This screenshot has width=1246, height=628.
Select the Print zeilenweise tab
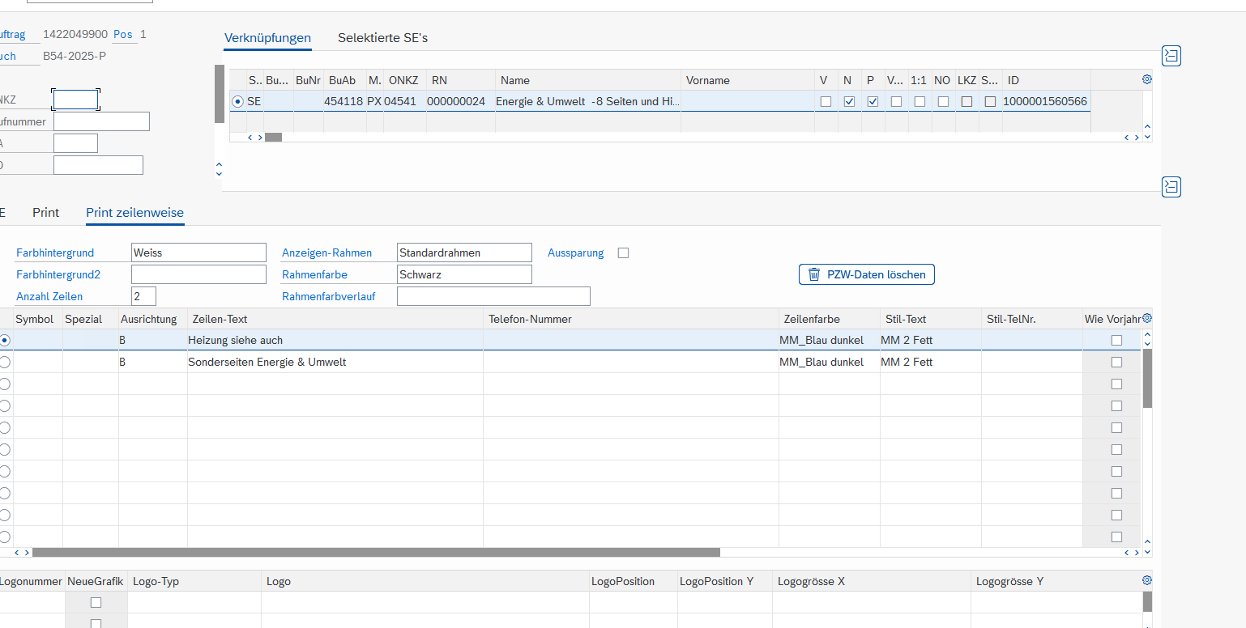point(134,212)
